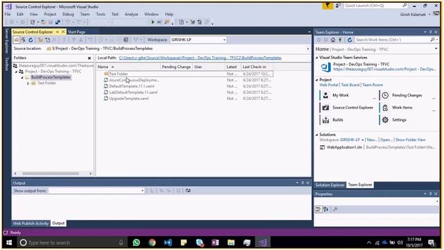
Task: Open WhatsApp from the taskbar
Action: pyautogui.click(x=137, y=242)
